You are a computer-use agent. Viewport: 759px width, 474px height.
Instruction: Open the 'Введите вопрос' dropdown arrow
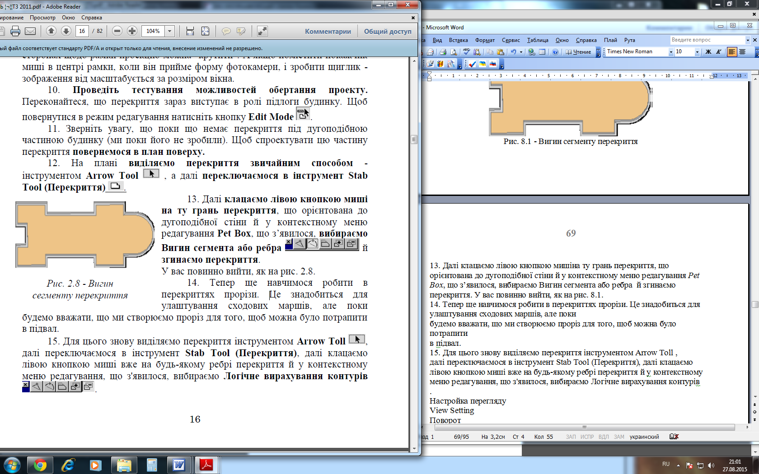point(748,40)
